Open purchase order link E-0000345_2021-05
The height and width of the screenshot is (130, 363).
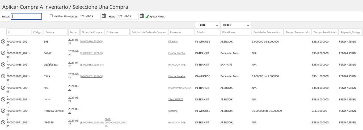[92, 123]
